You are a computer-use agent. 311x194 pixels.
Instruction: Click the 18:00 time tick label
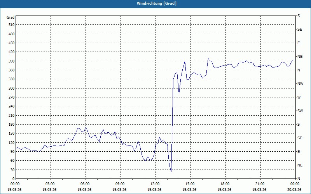[225, 184]
